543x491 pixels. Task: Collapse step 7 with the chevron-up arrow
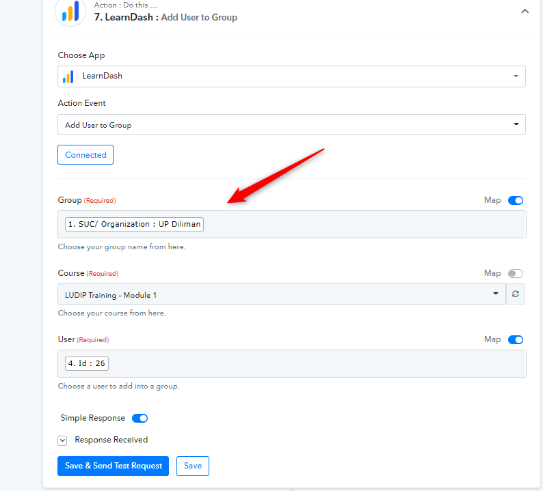[525, 12]
